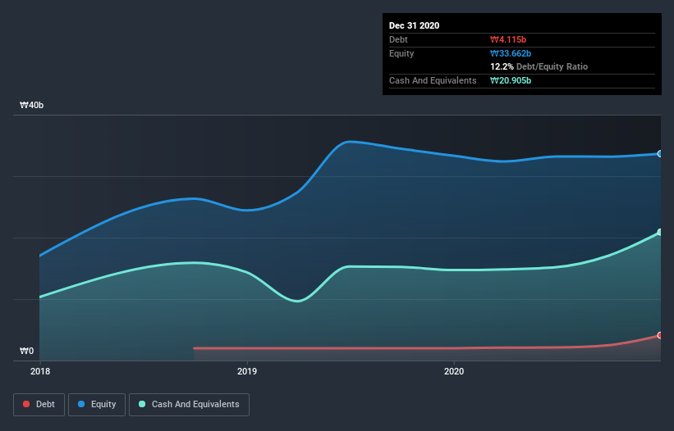Click the ₩33.662b equity value
This screenshot has height=431, width=674.
[511, 53]
